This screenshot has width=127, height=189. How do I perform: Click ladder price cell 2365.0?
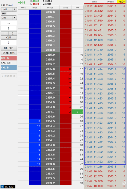coord(50,97)
